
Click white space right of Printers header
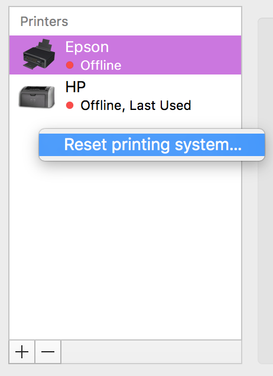point(155,21)
